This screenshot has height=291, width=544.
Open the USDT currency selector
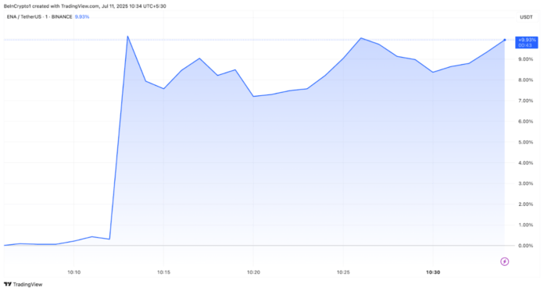click(526, 17)
